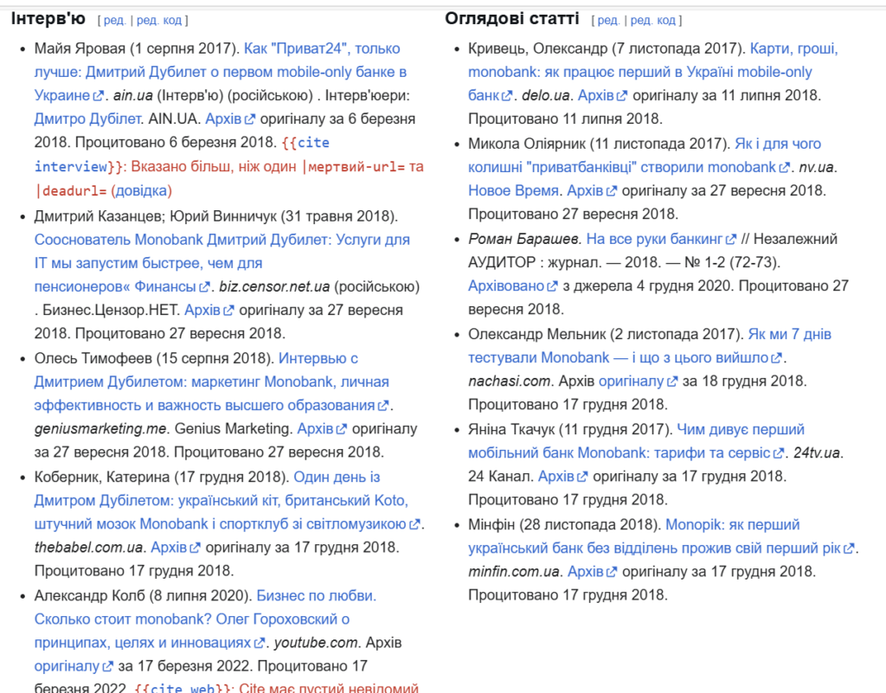Click author text 'Олесь Тимофеев (15 серпня 2018)'
Image resolution: width=886 pixels, height=693 pixels.
tap(154, 358)
